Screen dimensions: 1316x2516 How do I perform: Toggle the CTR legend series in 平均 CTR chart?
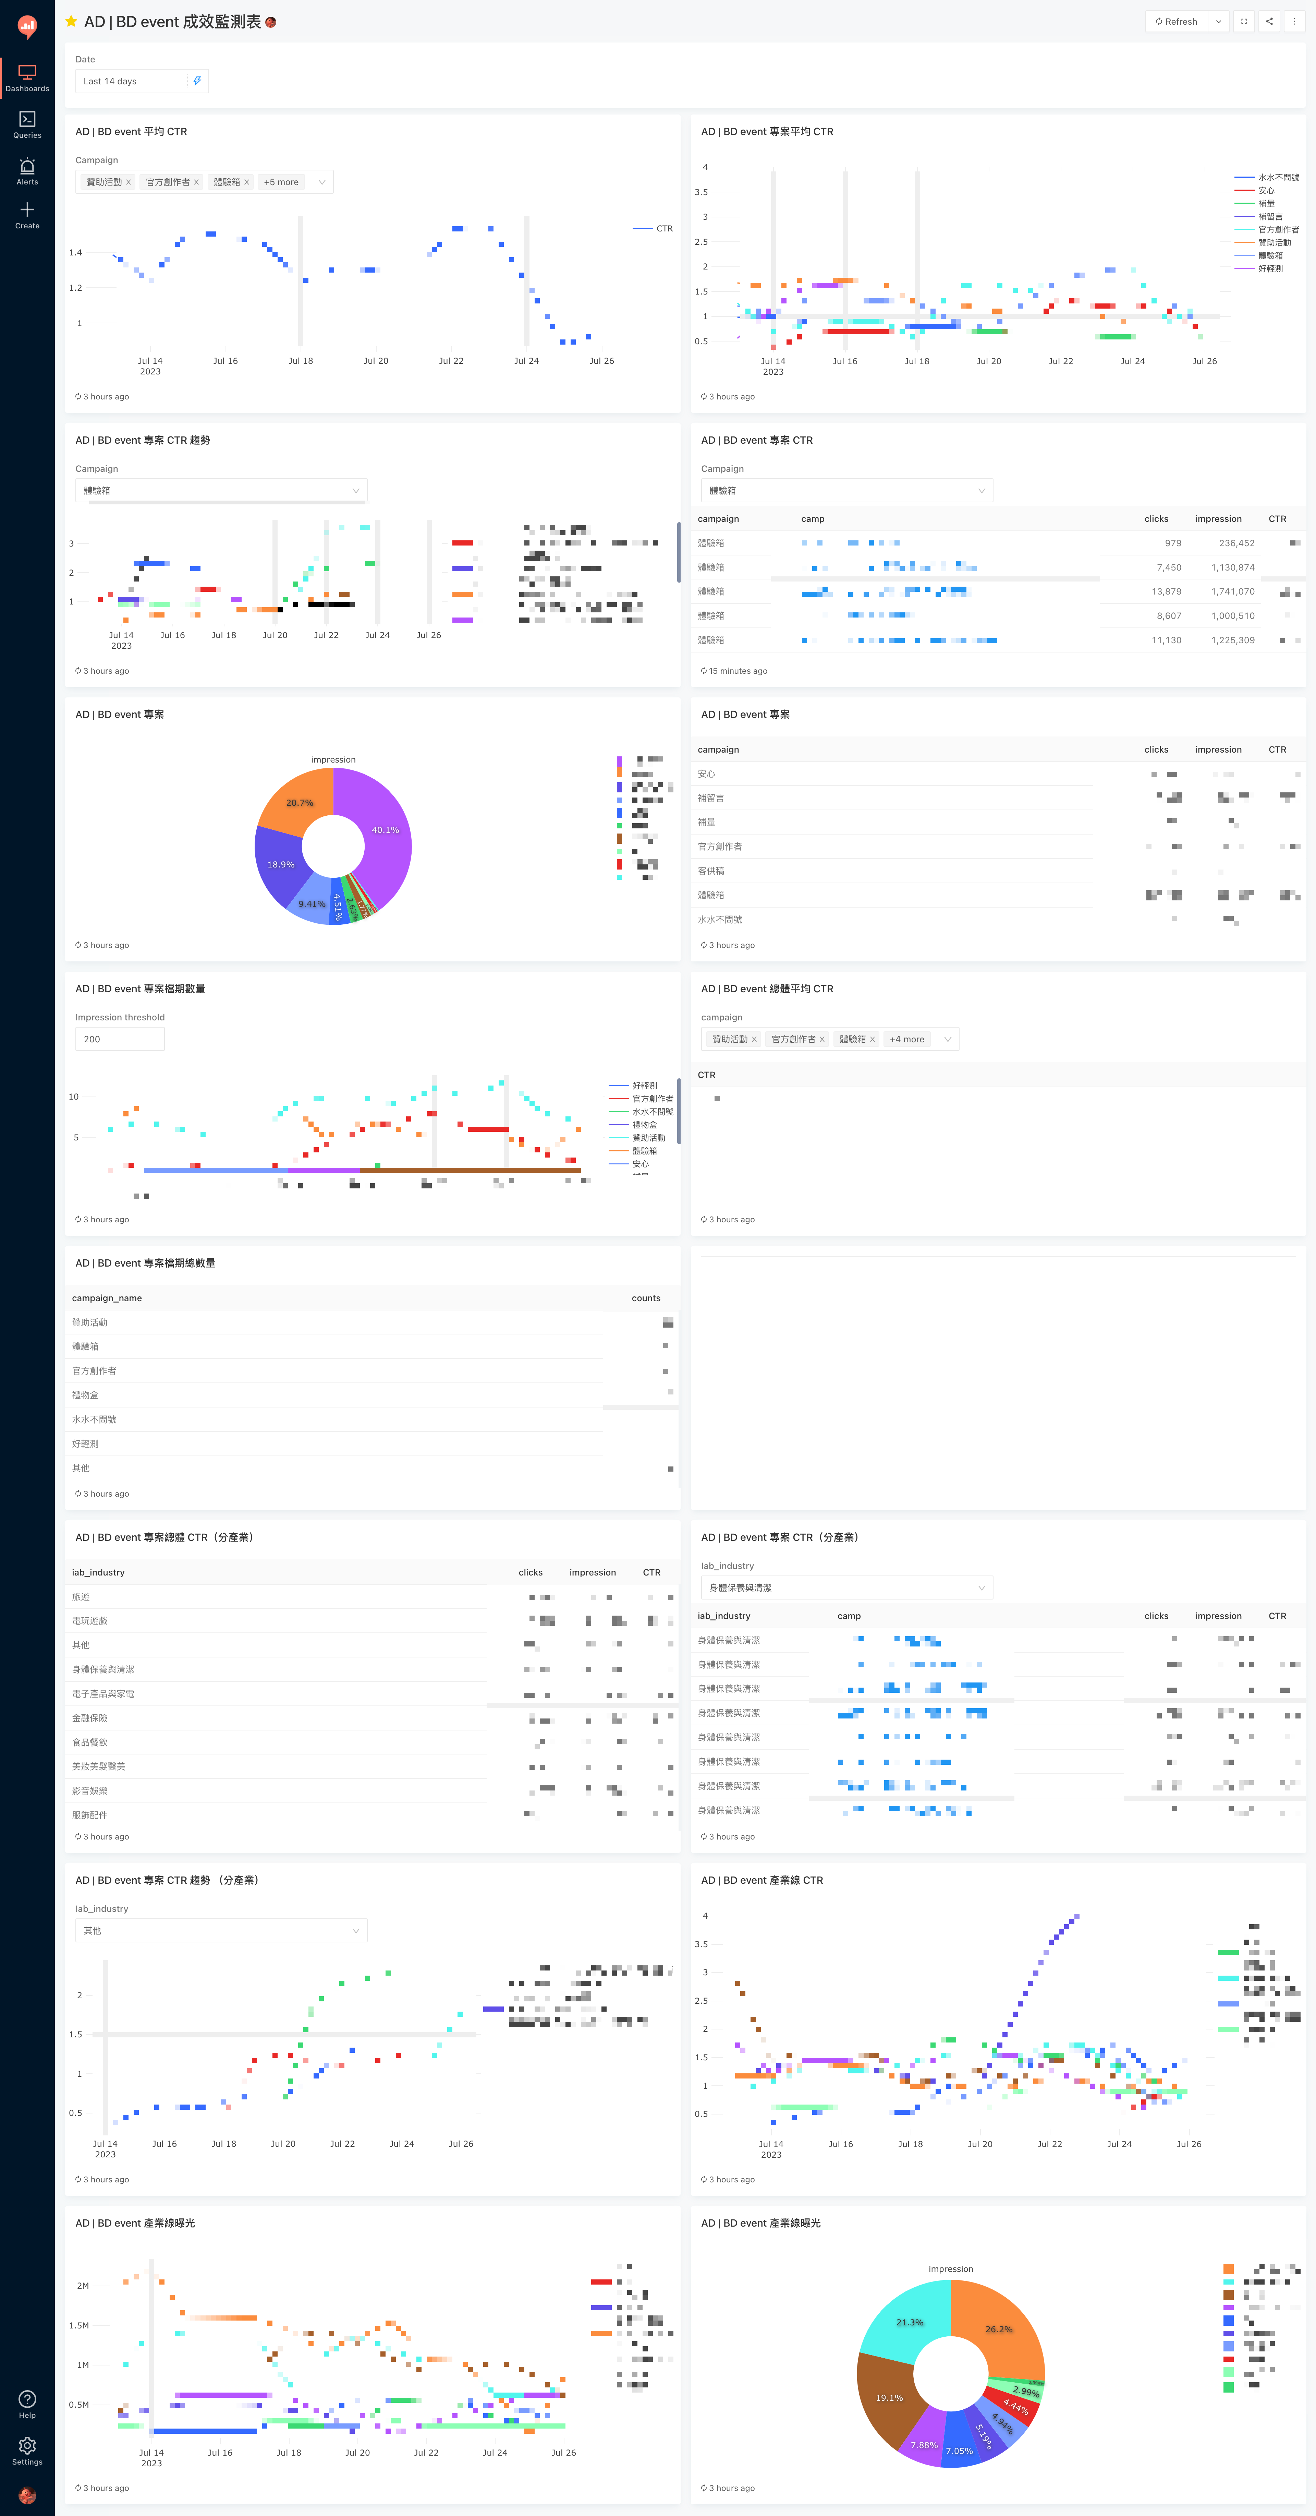coord(653,229)
